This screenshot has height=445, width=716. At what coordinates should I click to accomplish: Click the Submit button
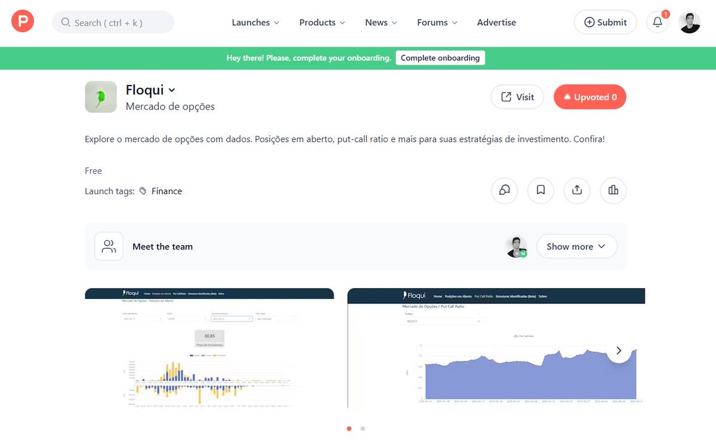605,22
